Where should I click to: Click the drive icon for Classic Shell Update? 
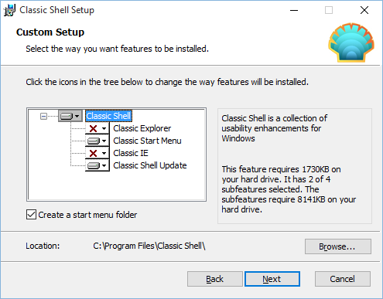click(x=94, y=165)
